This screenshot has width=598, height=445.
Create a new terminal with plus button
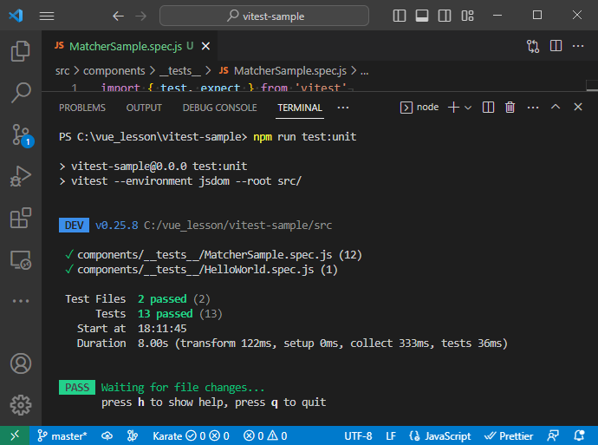[453, 108]
